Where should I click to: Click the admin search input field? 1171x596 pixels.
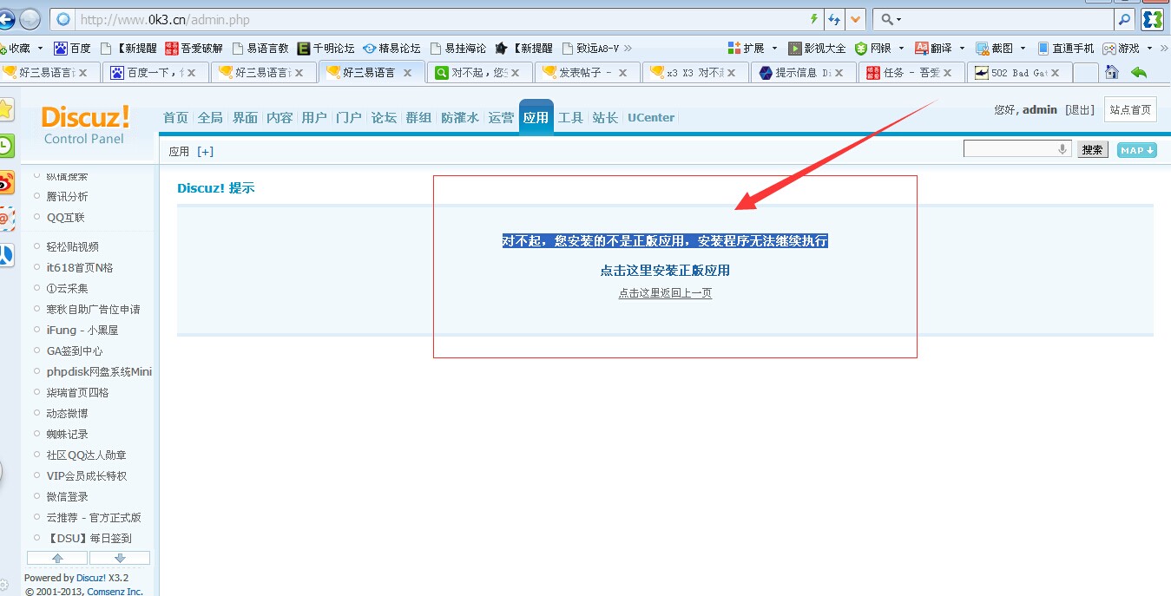click(x=1011, y=147)
